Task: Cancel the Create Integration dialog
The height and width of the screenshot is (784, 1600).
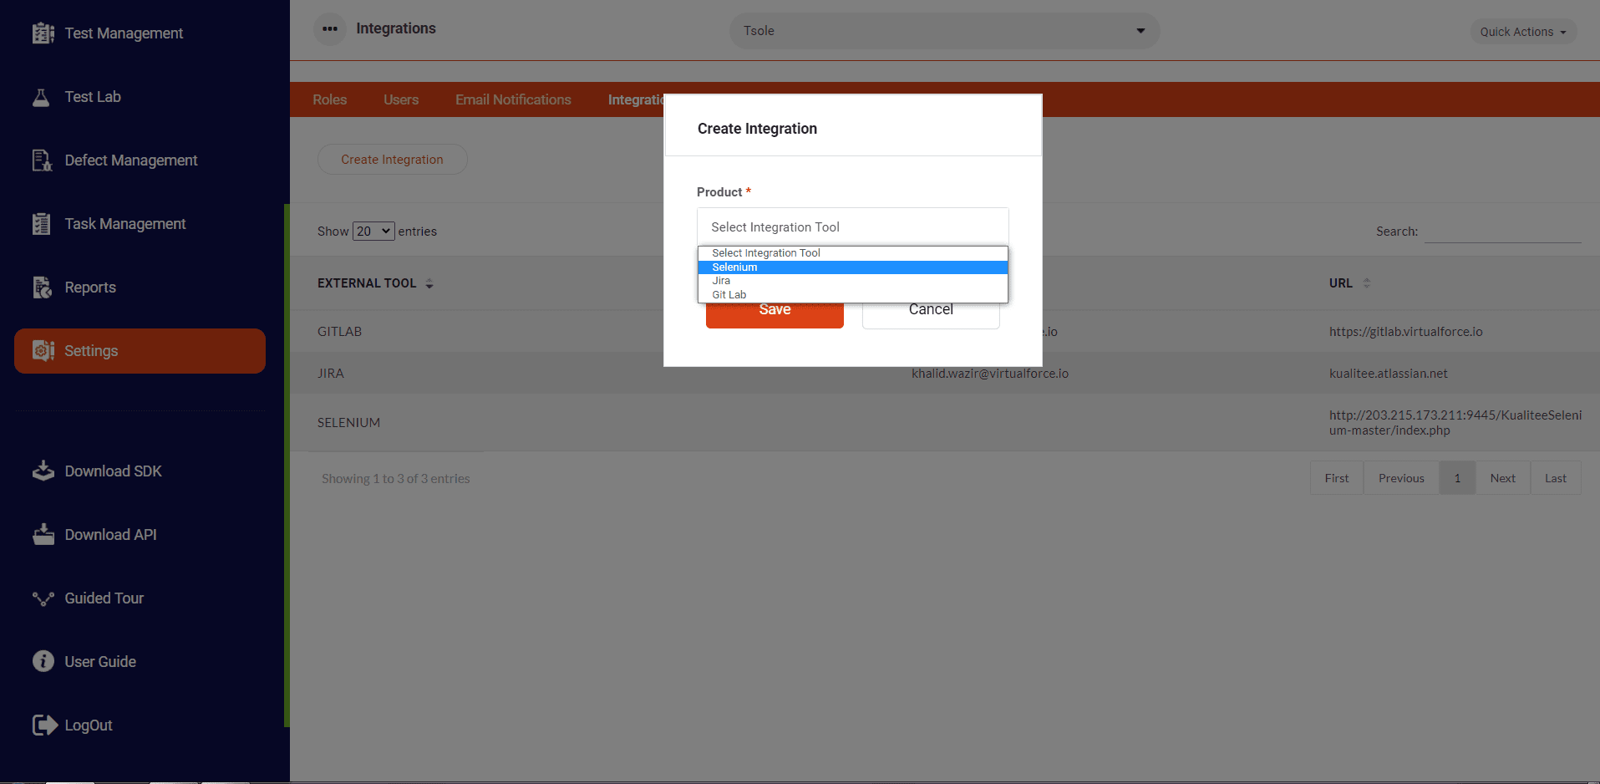Action: pos(930,315)
